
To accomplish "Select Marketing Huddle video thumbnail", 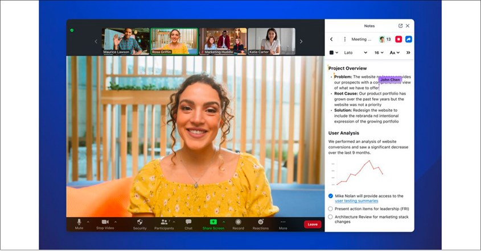I will 223,41.
